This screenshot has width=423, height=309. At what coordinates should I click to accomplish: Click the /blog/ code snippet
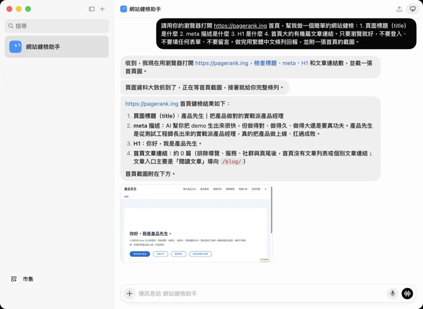231,162
